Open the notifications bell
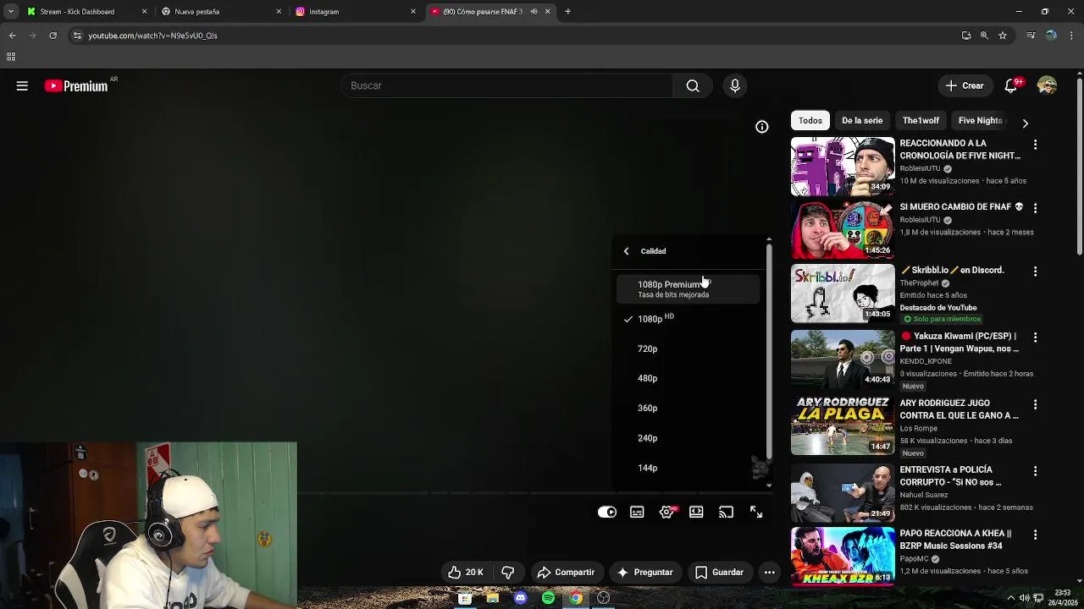Image resolution: width=1084 pixels, height=609 pixels. pyautogui.click(x=1010, y=85)
